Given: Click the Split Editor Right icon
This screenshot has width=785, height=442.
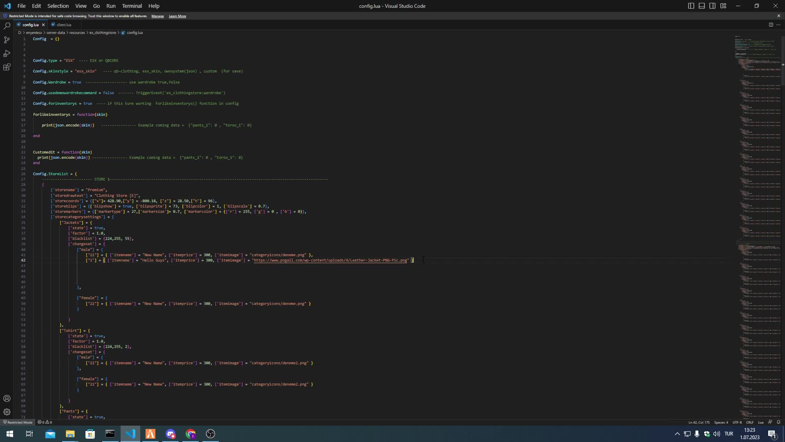Looking at the screenshot, I should point(771,25).
